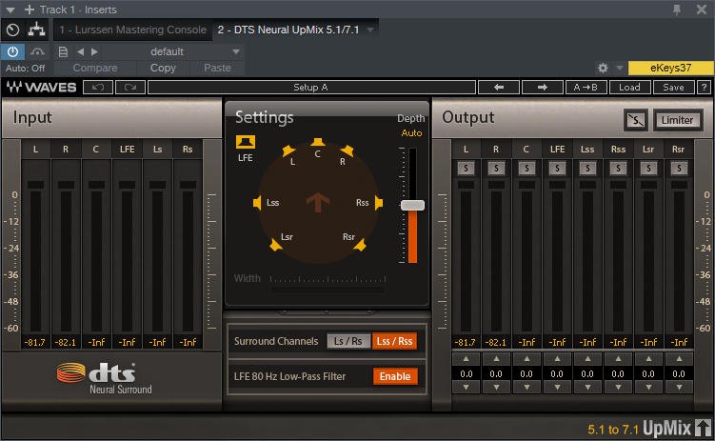Image resolution: width=715 pixels, height=441 pixels.
Task: Collapse the Track 1 Inserts triangle
Action: 10,10
